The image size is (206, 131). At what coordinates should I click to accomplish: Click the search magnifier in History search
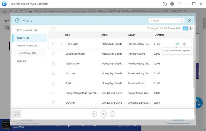(182, 21)
